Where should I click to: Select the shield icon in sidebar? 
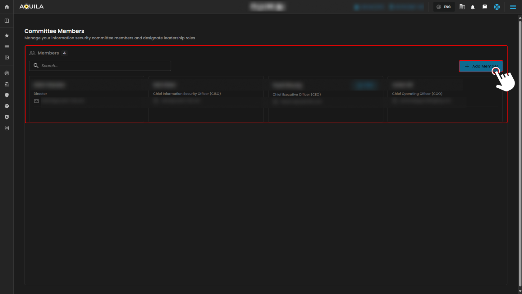pos(7,95)
